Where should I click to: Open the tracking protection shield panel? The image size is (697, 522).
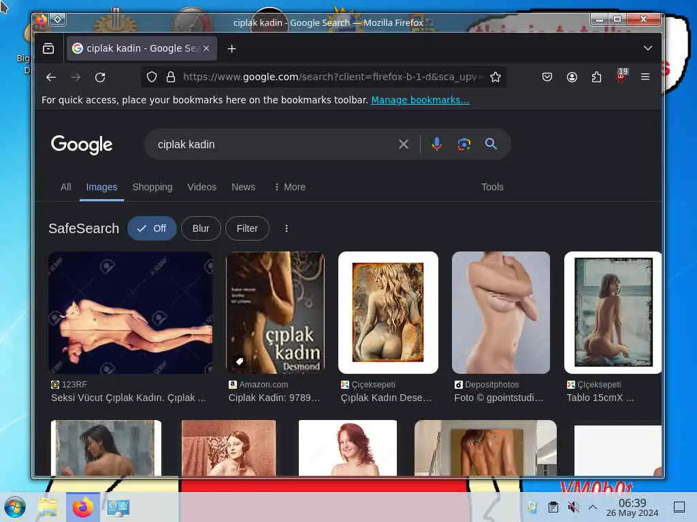click(x=152, y=77)
